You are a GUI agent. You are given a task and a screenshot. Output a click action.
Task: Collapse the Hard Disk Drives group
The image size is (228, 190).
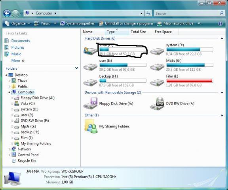click(x=222, y=38)
